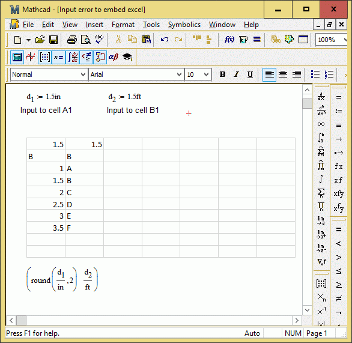Open the Symbolics menu
Image resolution: width=352 pixels, height=343 pixels.
184,25
